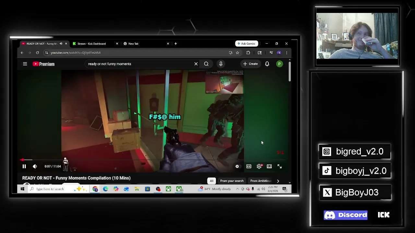Click the Discord badge in overlay
The image size is (415, 233).
click(346, 215)
